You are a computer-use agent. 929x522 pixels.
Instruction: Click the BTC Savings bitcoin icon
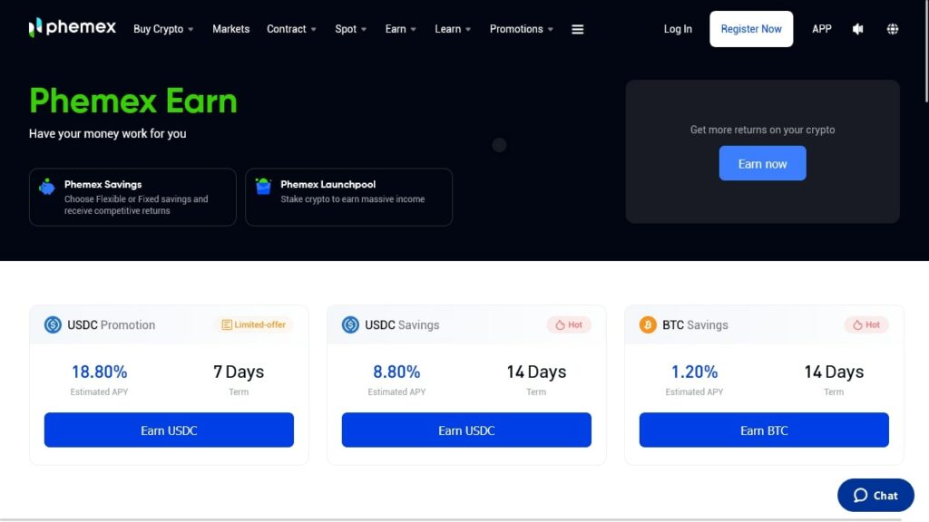648,324
